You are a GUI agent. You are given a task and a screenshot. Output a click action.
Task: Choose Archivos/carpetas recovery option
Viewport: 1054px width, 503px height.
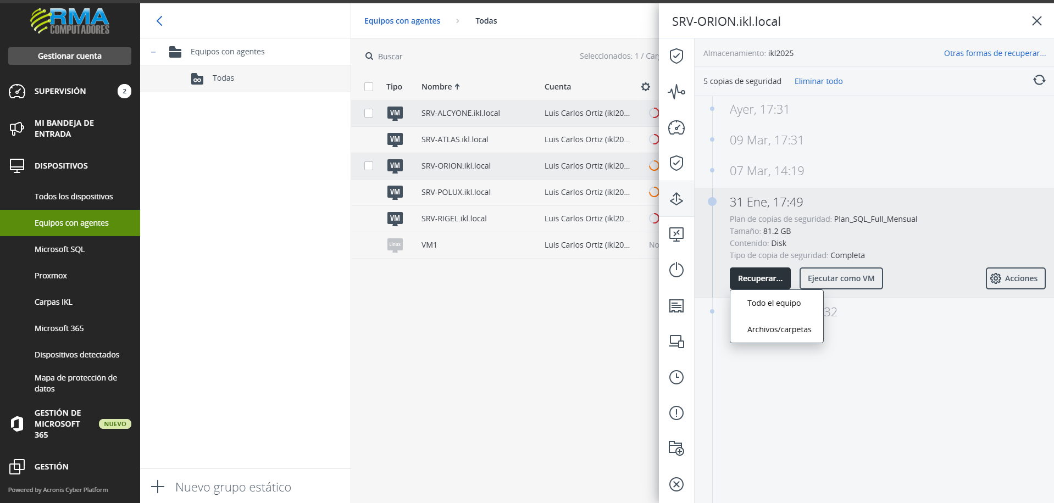click(779, 329)
